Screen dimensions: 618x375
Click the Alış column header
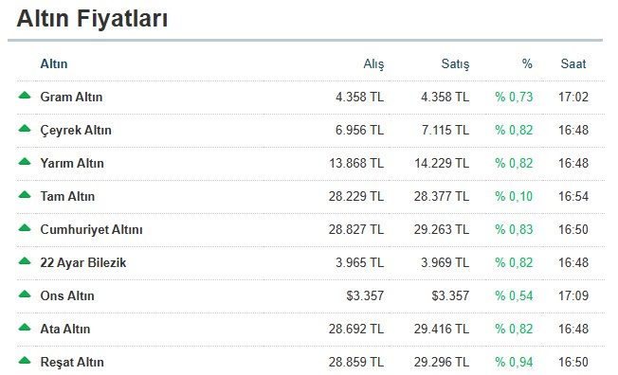click(x=373, y=64)
